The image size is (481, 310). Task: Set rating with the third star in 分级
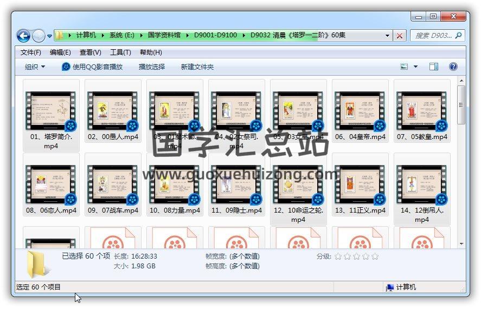coord(356,256)
